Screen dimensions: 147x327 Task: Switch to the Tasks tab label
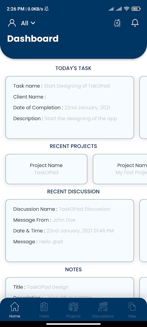point(44,316)
